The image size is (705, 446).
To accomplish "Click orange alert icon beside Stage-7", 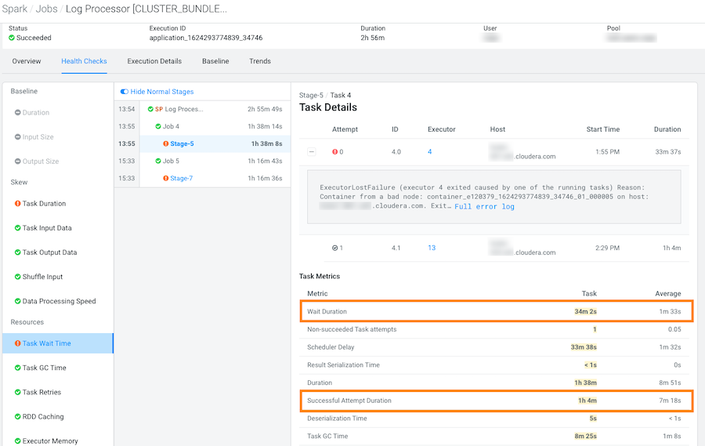I will (x=165, y=178).
